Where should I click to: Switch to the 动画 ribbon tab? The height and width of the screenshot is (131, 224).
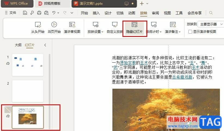coord(132,13)
